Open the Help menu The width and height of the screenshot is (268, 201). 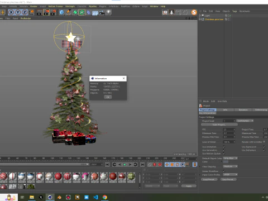[x=163, y=6]
